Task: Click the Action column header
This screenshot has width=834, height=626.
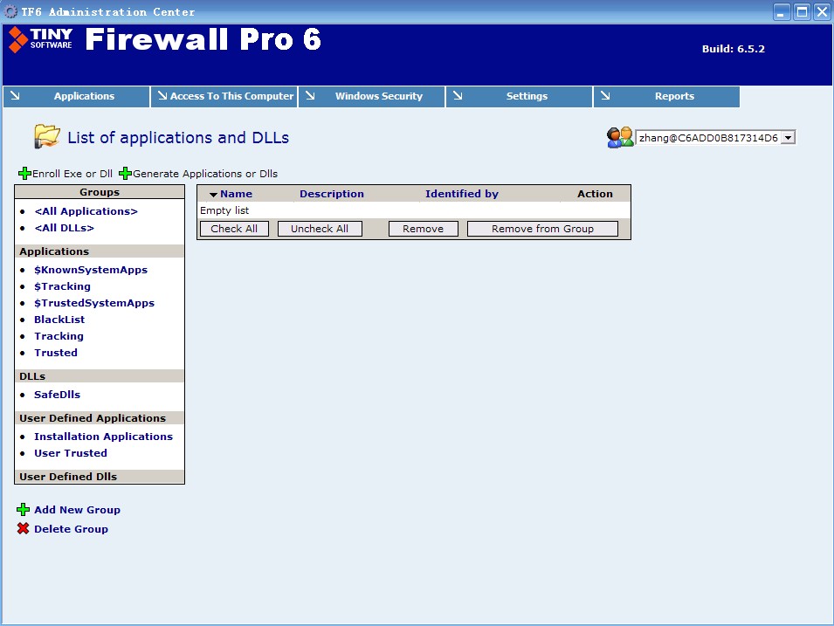Action: [596, 194]
